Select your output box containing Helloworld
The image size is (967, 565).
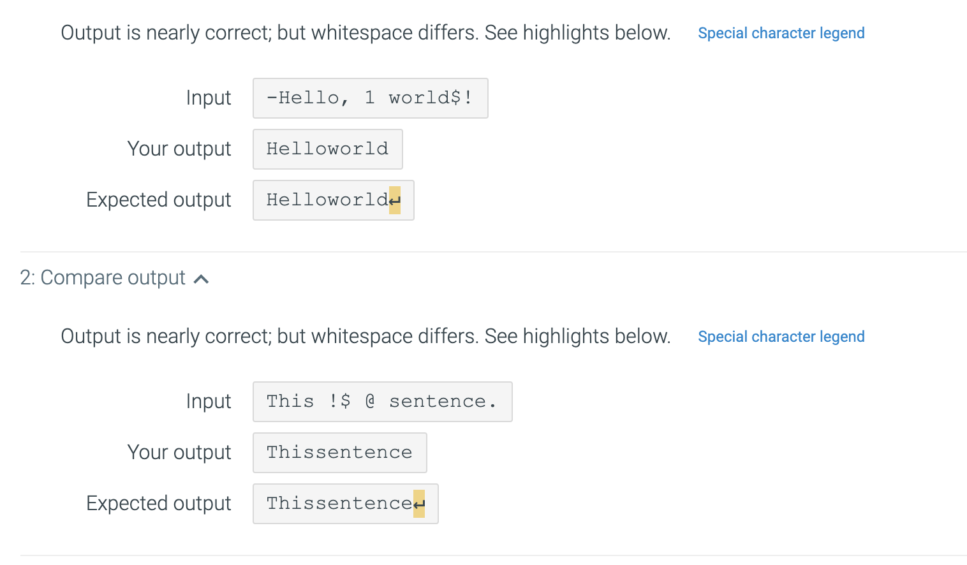tap(327, 149)
